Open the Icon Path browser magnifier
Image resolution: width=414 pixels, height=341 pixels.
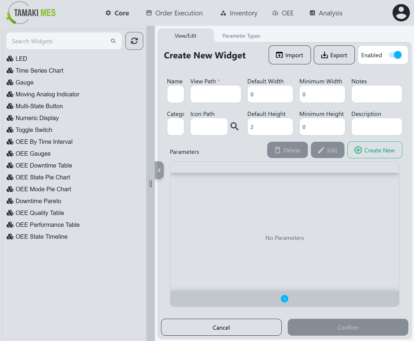[x=234, y=126]
